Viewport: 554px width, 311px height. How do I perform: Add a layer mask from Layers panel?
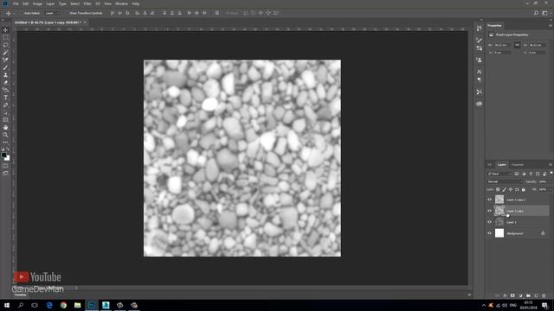pos(512,295)
